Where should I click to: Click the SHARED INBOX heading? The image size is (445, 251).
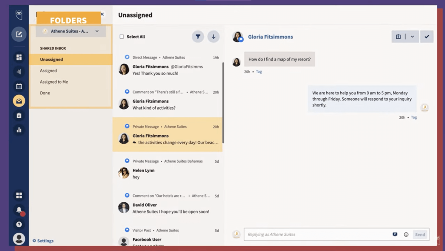pyautogui.click(x=53, y=48)
